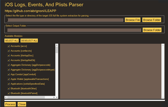Toggle the Accounts [accs] checkbox
This screenshot has width=168, height=107.
(9, 46)
